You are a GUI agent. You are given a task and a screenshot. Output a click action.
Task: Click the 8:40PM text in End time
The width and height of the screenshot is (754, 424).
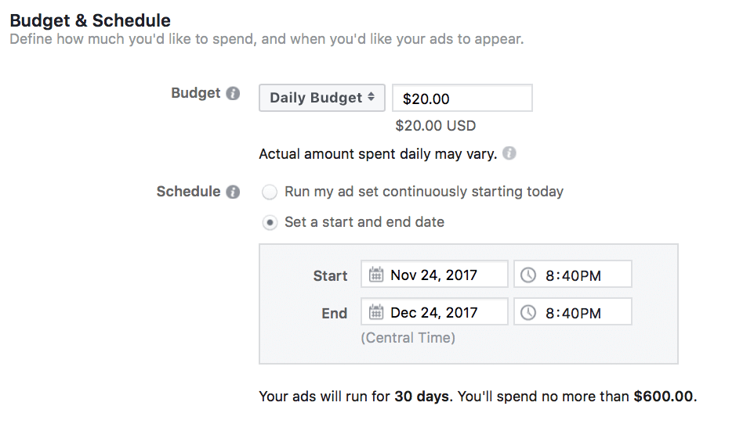coord(573,312)
